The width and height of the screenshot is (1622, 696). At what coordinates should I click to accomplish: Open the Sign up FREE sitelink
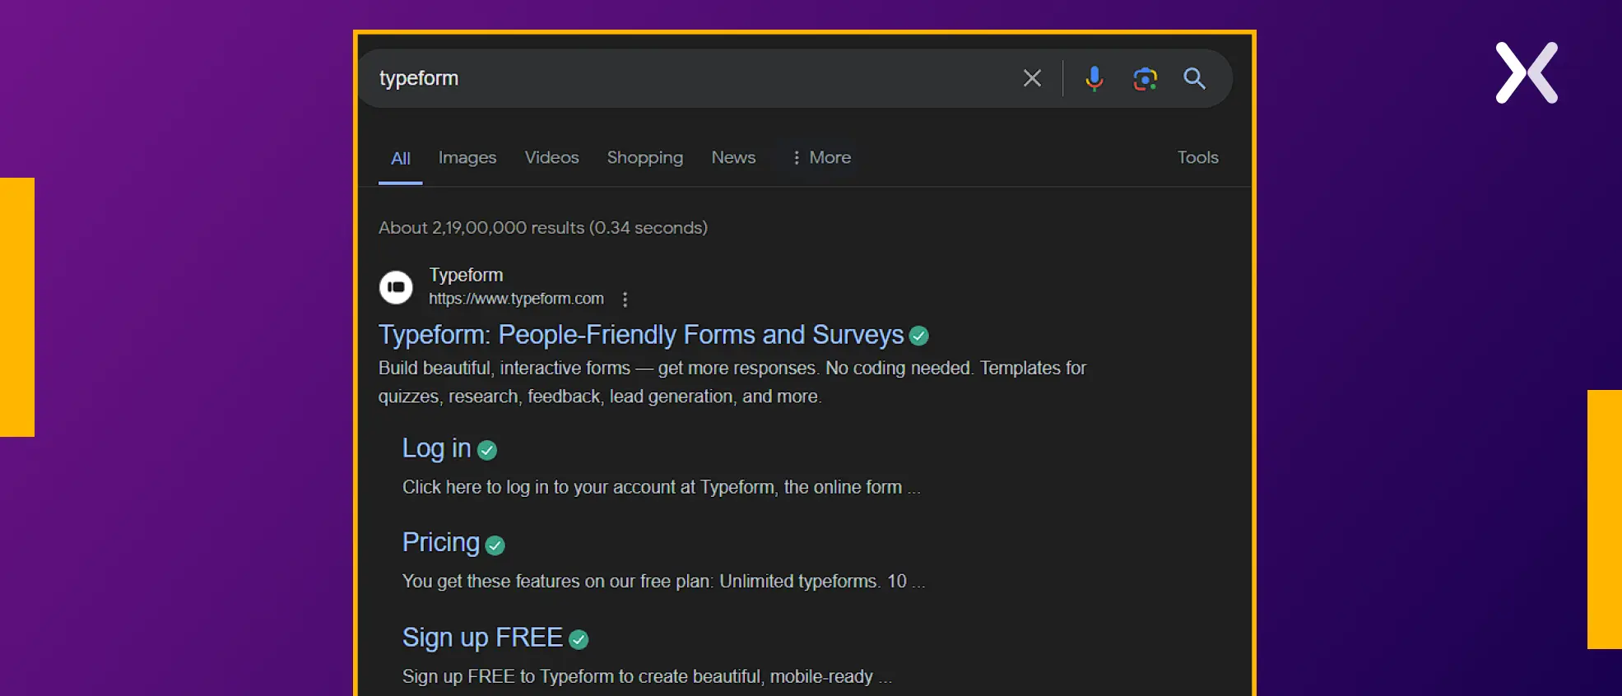[x=482, y=638]
